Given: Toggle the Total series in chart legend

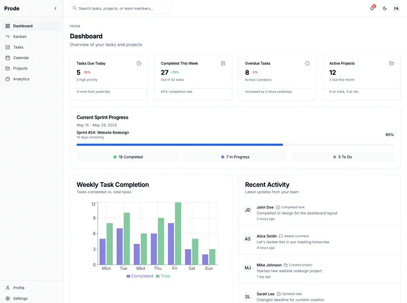Looking at the screenshot, I should pyautogui.click(x=163, y=276).
